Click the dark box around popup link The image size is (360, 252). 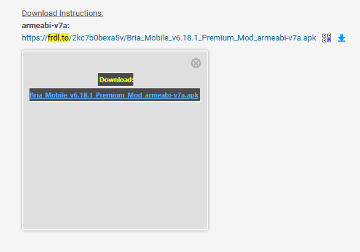(115, 95)
